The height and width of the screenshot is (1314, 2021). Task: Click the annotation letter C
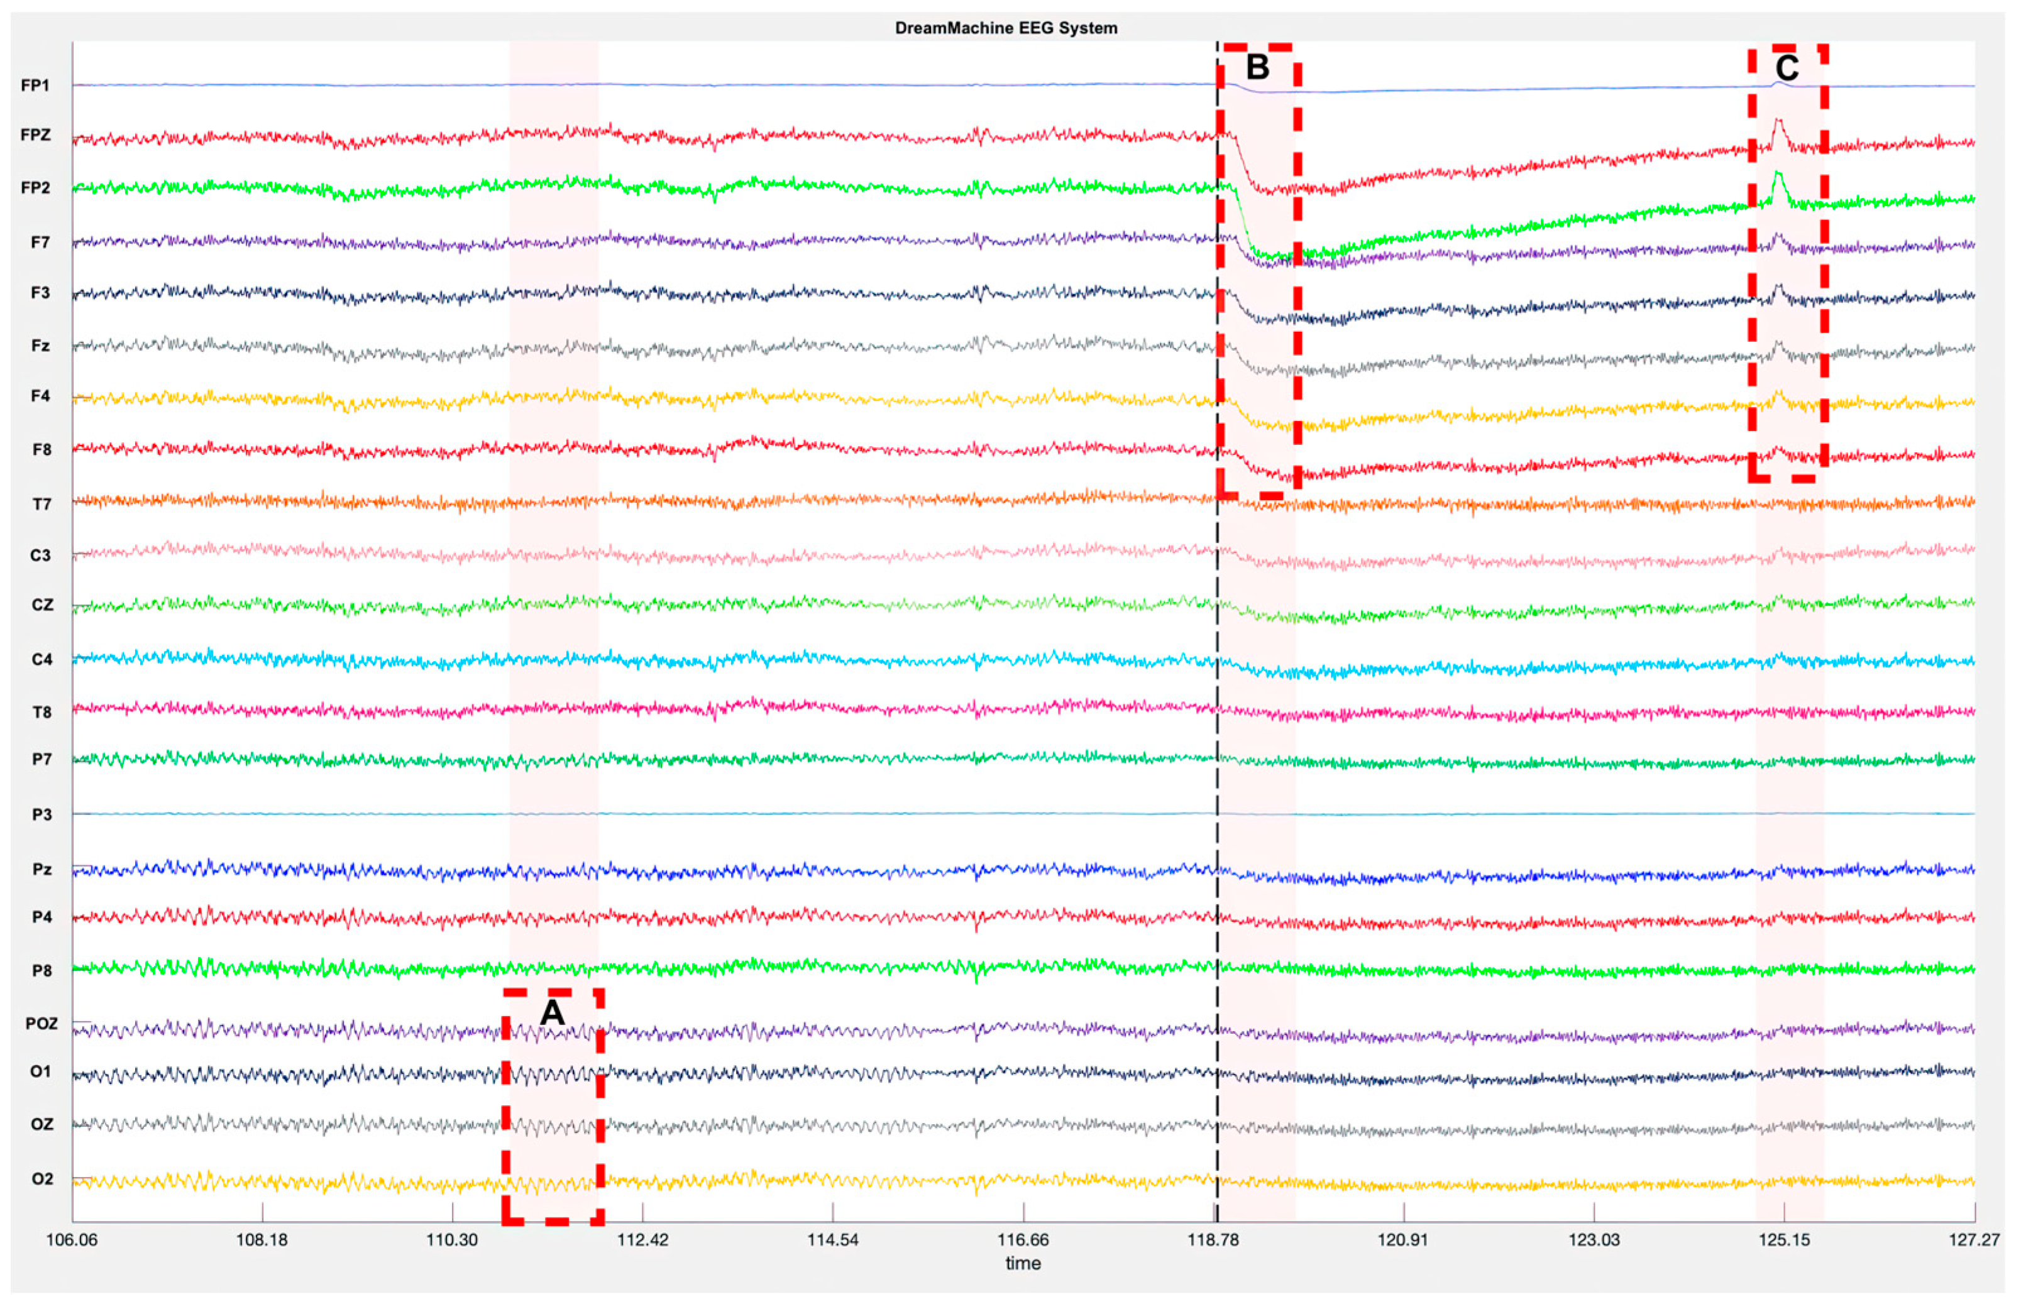click(x=1787, y=68)
